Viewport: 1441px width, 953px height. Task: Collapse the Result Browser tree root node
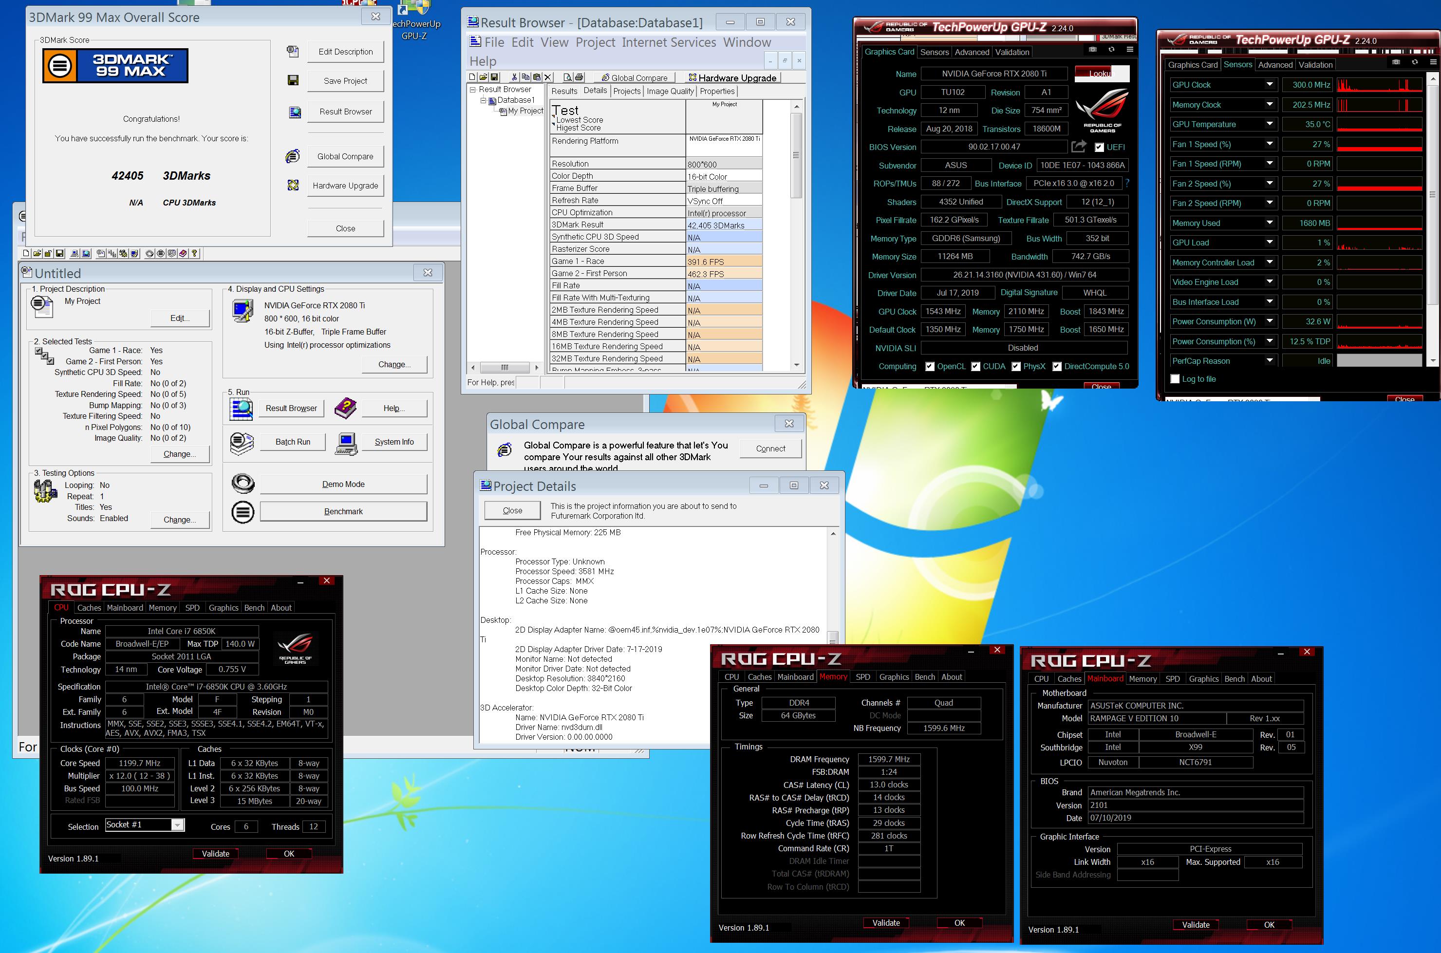[x=472, y=89]
